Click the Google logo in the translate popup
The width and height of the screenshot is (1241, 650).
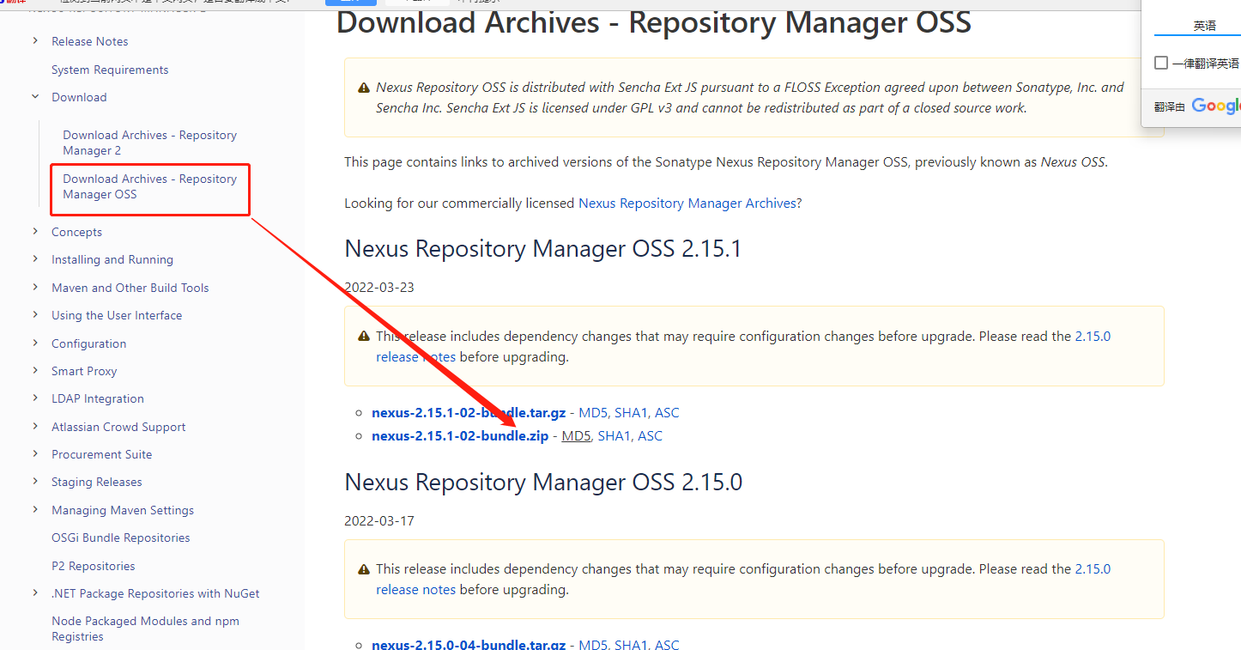pyautogui.click(x=1216, y=106)
